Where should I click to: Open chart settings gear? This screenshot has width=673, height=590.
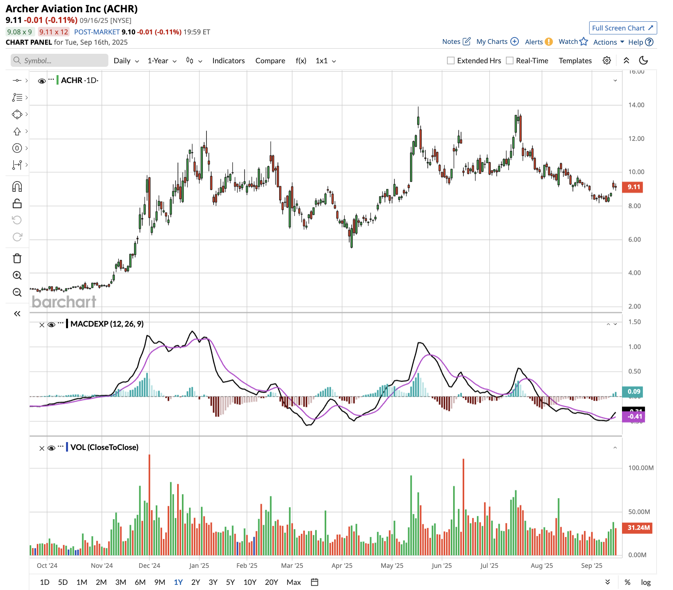[607, 61]
